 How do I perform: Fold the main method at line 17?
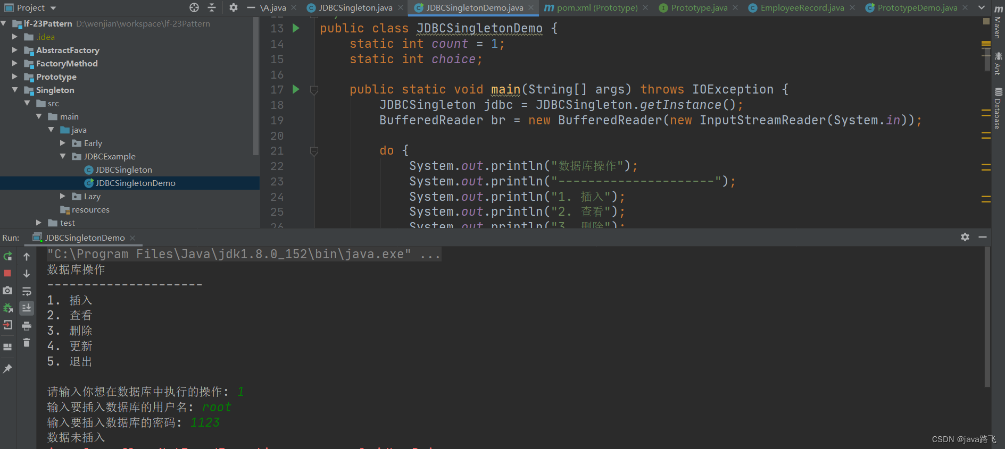click(x=314, y=90)
